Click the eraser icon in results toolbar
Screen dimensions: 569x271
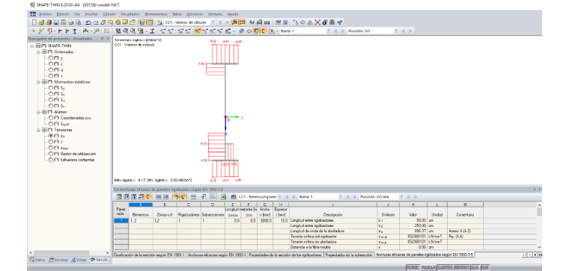241,31
